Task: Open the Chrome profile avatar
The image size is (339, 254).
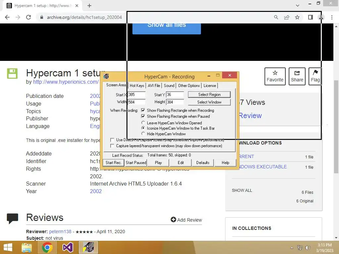Action: (321, 17)
